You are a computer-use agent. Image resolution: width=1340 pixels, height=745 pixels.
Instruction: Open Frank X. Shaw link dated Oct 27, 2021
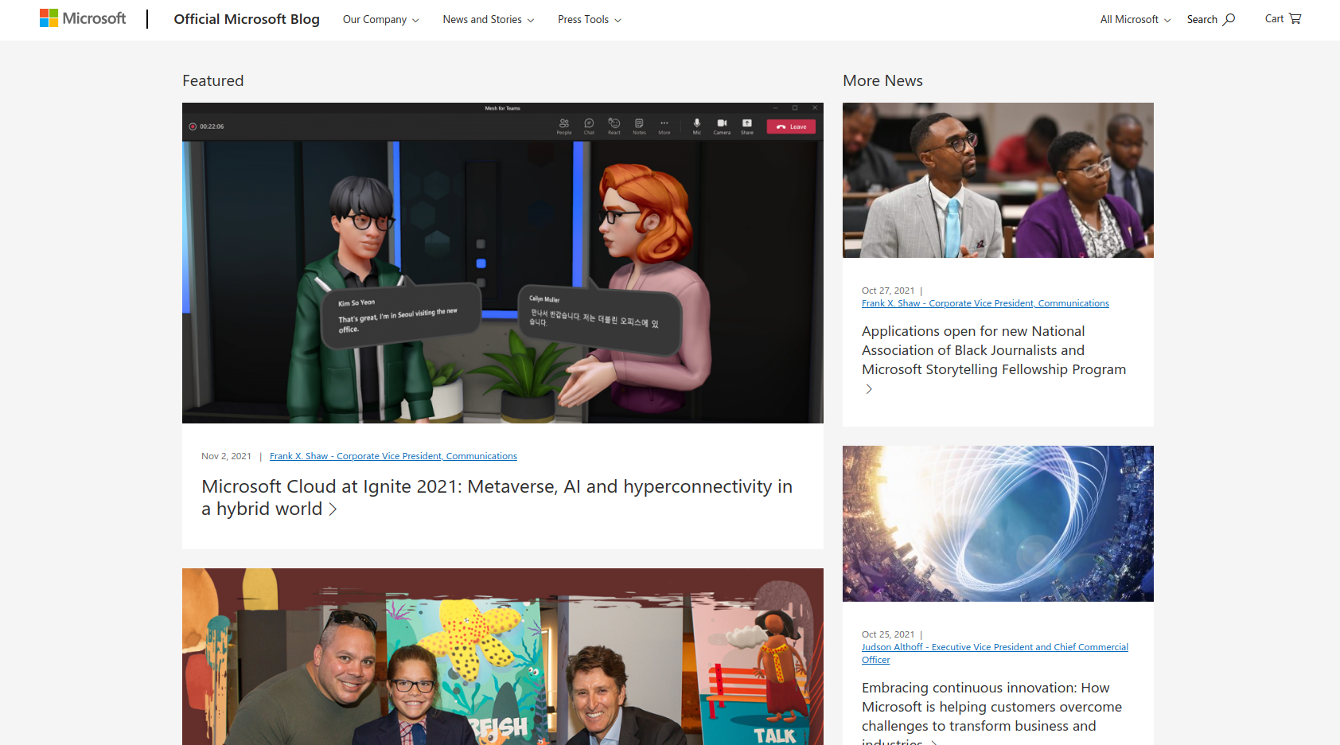point(985,303)
